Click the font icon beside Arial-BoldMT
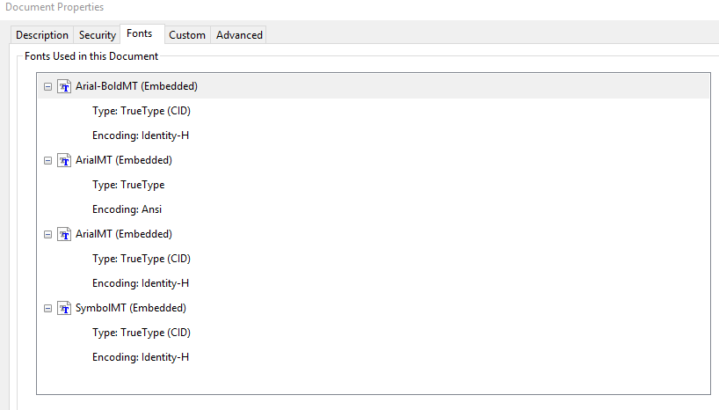This screenshot has width=719, height=410. coord(64,87)
